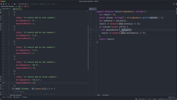Collapse the if block fold marker on line 6
177x100 pixels.
tap(96, 27)
